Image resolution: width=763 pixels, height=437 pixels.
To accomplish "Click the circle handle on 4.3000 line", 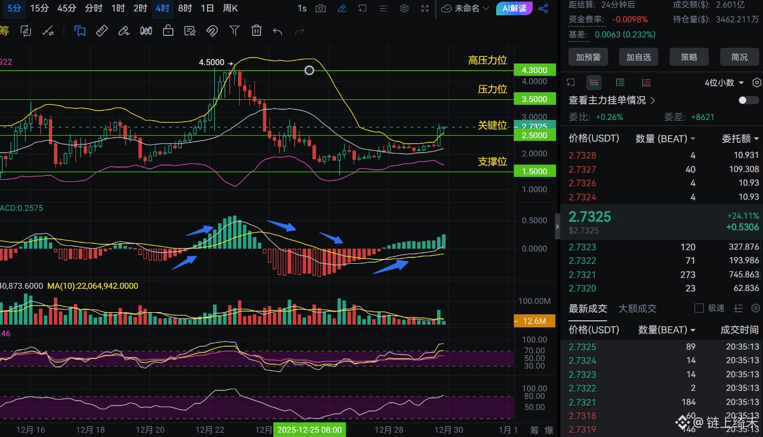I will tap(309, 70).
